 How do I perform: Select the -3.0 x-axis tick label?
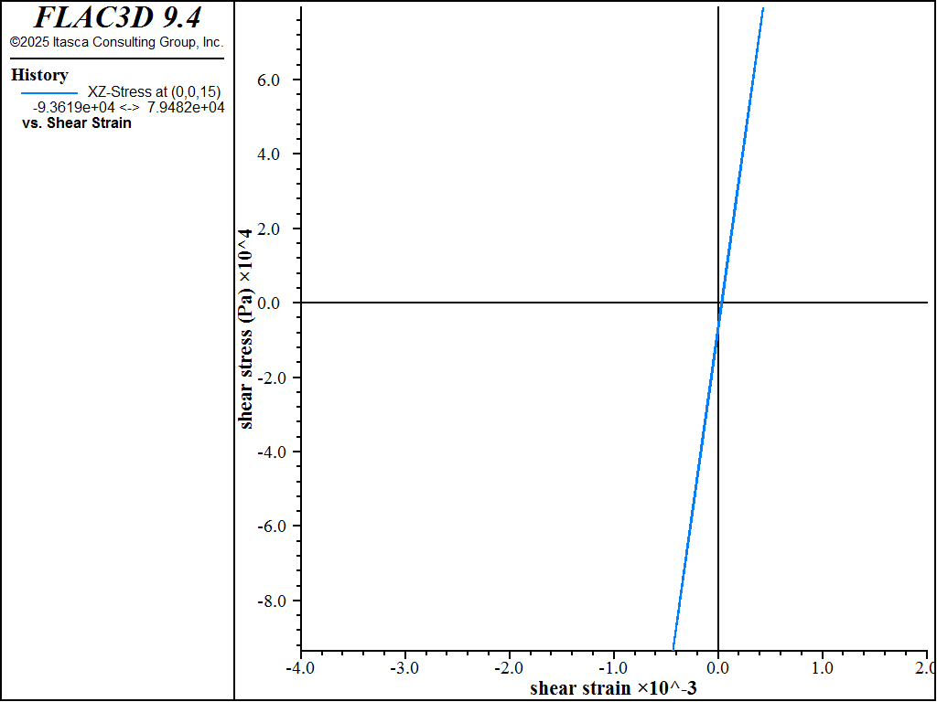(404, 667)
